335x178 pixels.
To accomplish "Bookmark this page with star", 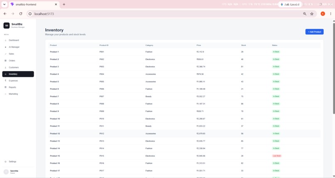I will click(312, 14).
